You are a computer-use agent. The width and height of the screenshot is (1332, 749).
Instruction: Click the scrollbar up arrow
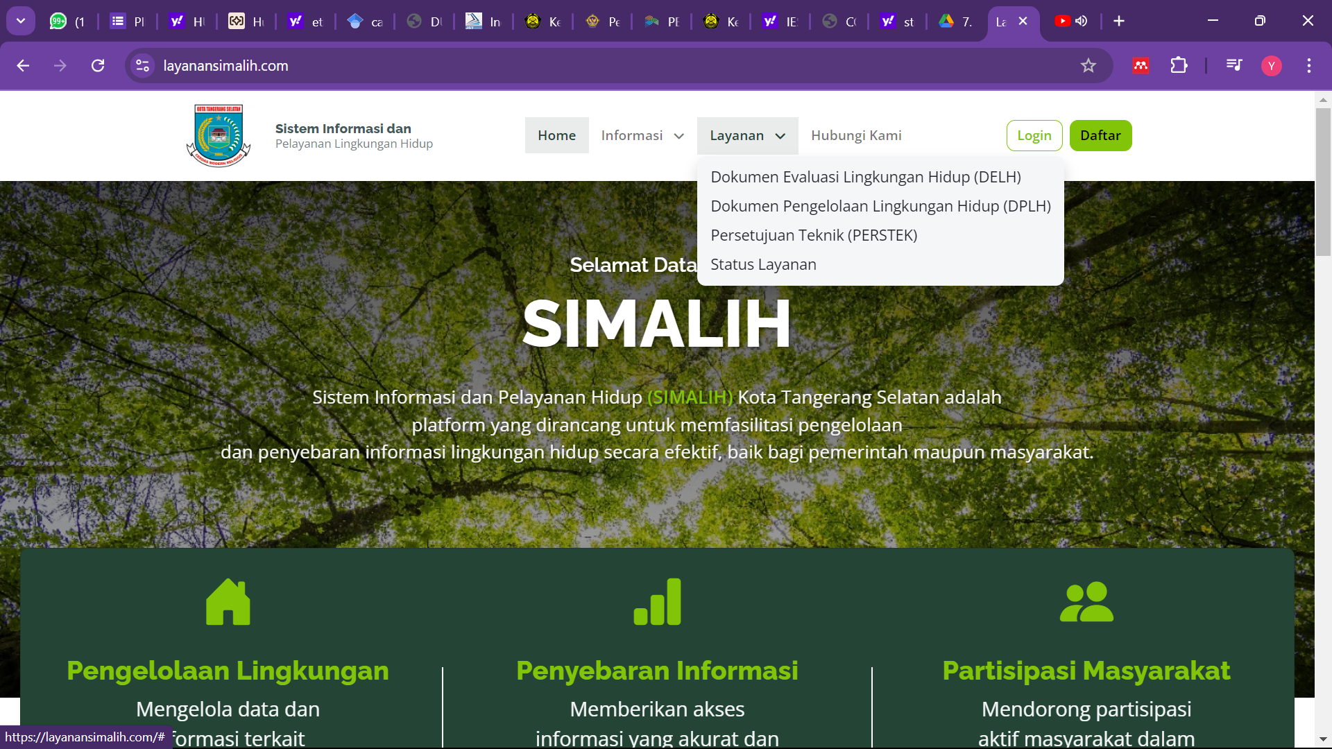[1323, 100]
